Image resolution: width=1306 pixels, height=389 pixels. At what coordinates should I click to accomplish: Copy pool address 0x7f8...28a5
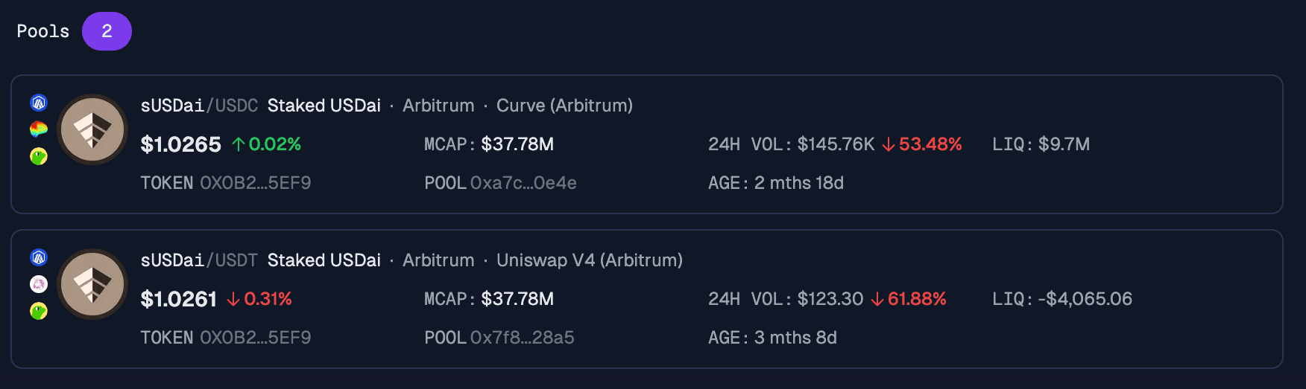click(522, 338)
